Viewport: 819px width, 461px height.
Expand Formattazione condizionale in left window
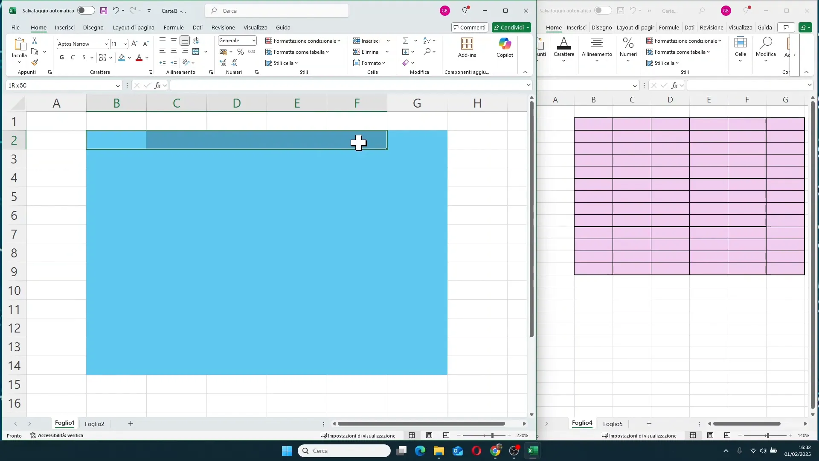[x=303, y=41]
